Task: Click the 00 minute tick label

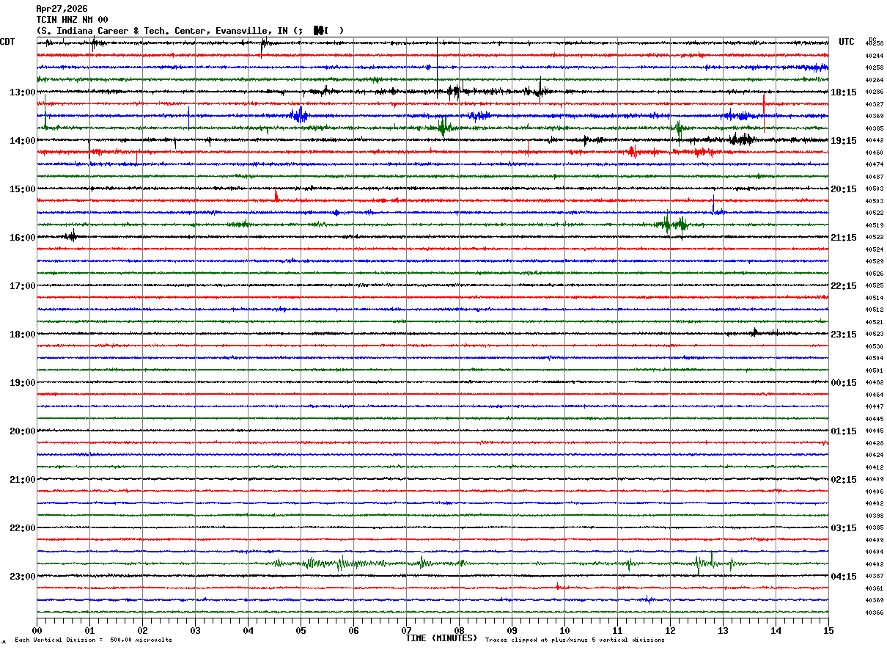Action: (37, 630)
